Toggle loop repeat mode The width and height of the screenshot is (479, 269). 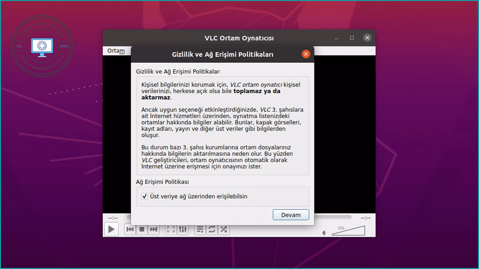pyautogui.click(x=212, y=229)
